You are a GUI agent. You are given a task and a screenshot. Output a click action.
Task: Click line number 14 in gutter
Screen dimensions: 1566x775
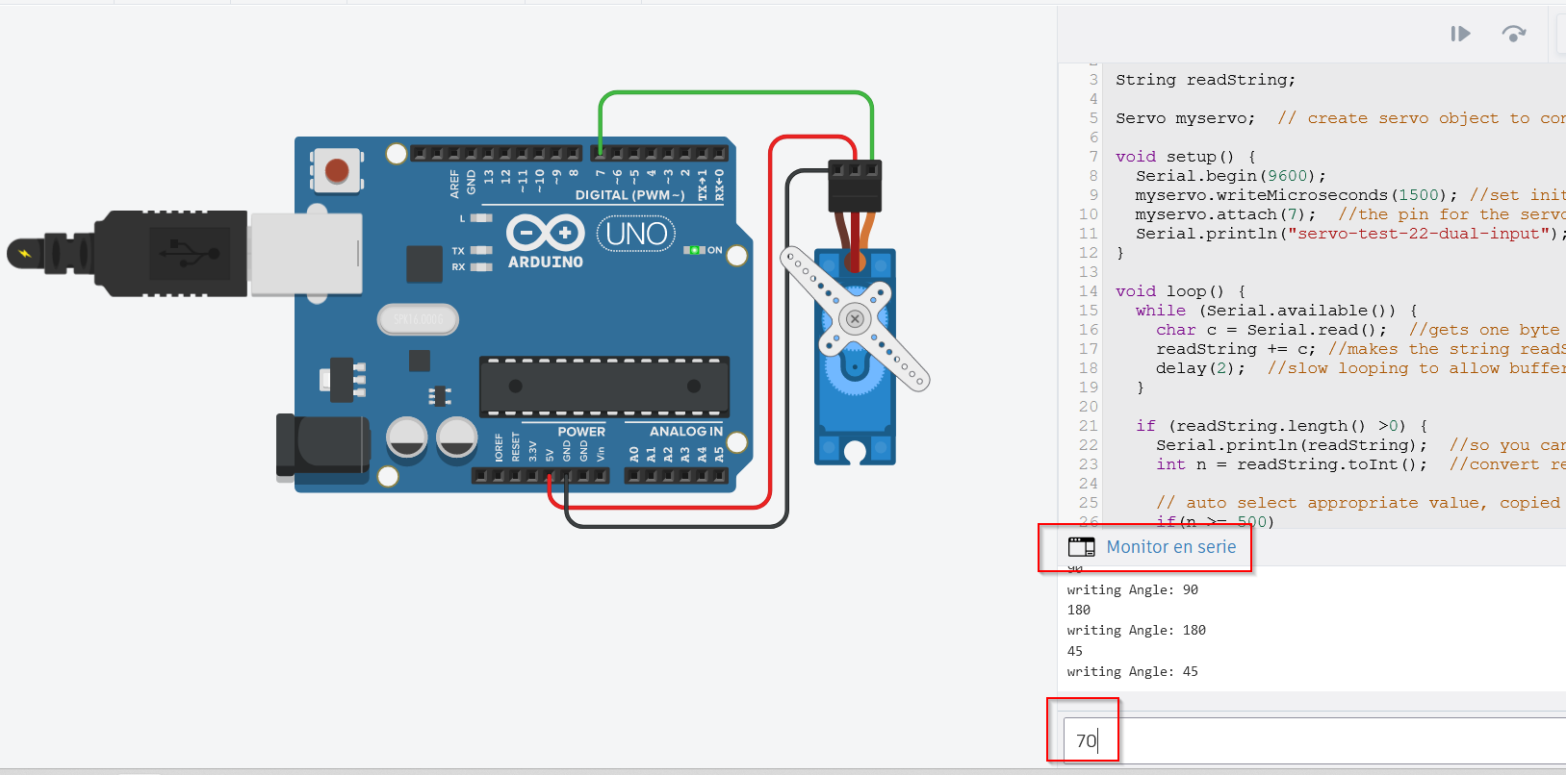click(1088, 291)
